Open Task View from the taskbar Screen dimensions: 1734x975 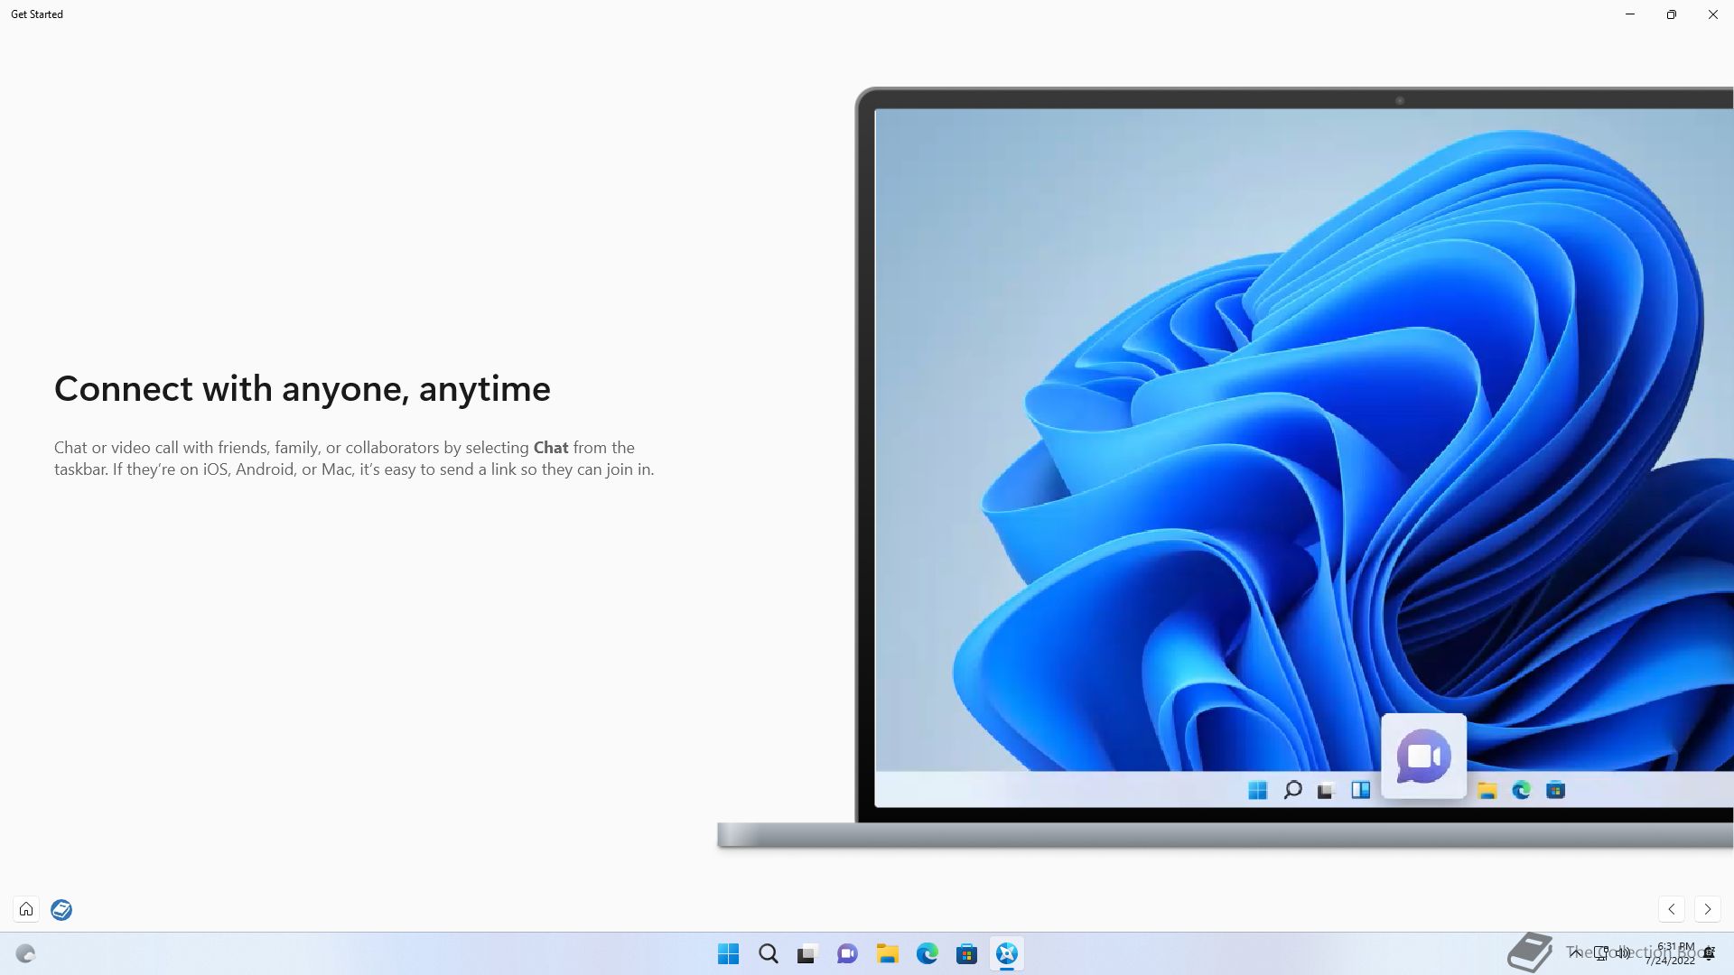point(807,953)
